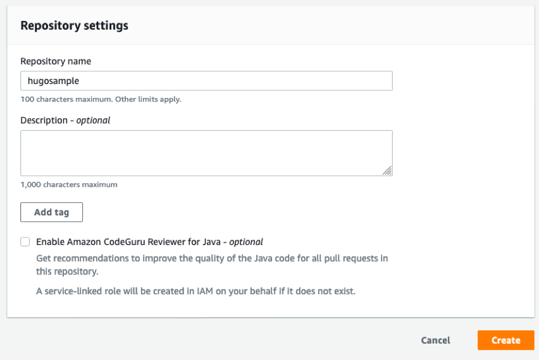
Task: Click the "Repository settings" heading
Action: (x=74, y=26)
